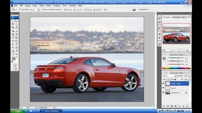Select the Eraser tool
202x113 pixels.
(13, 37)
